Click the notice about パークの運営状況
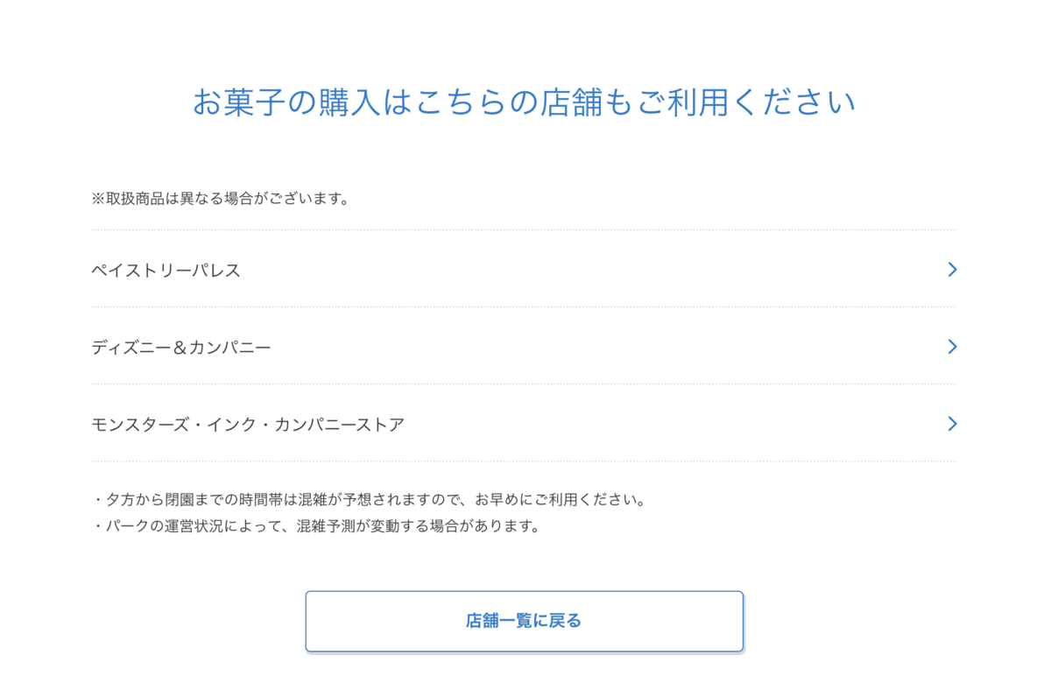Image resolution: width=1051 pixels, height=690 pixels. click(315, 527)
